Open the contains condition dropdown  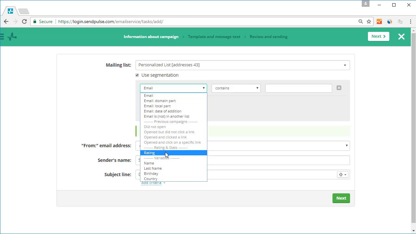pos(236,88)
